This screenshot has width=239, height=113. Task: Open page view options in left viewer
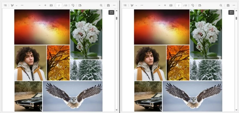[x=80, y=5]
